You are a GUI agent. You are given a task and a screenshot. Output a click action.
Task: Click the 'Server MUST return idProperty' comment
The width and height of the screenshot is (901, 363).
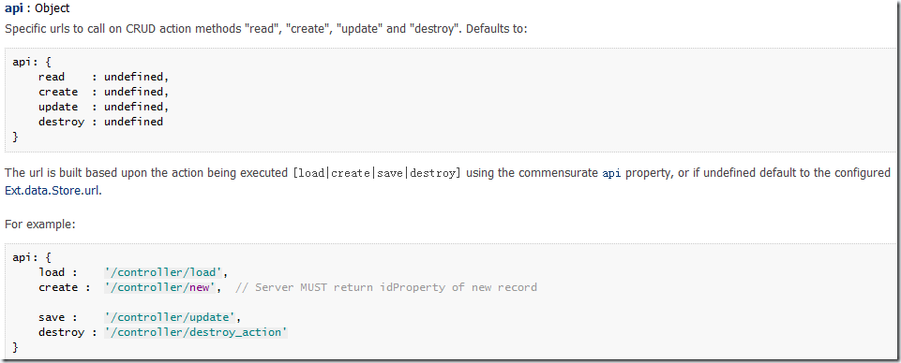386,287
